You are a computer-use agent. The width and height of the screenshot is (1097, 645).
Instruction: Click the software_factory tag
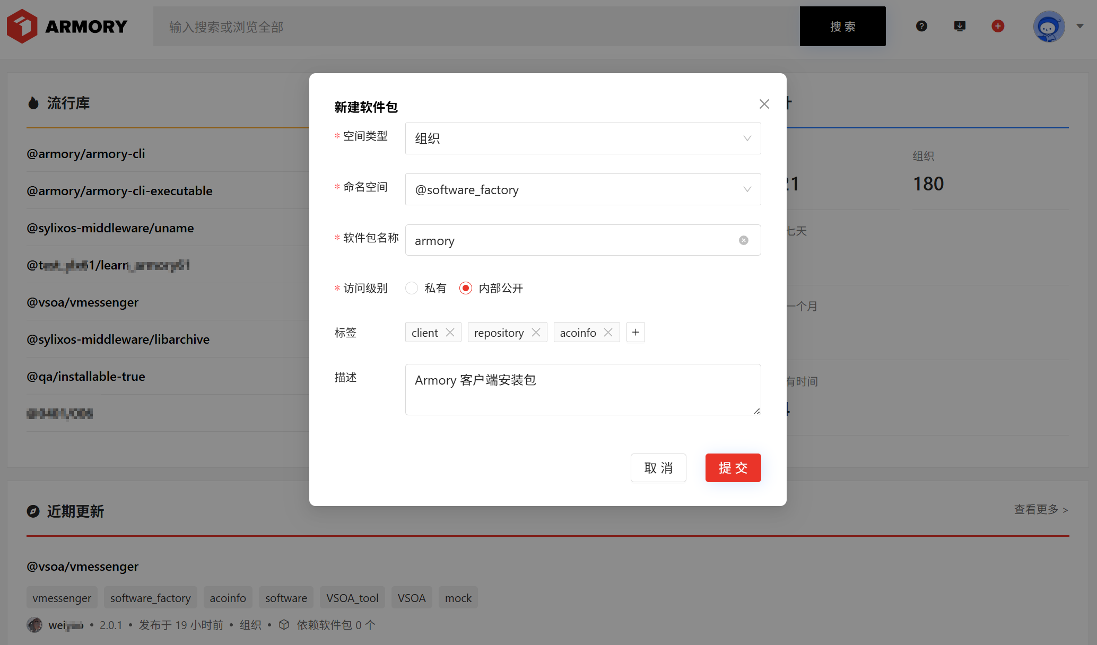[150, 598]
